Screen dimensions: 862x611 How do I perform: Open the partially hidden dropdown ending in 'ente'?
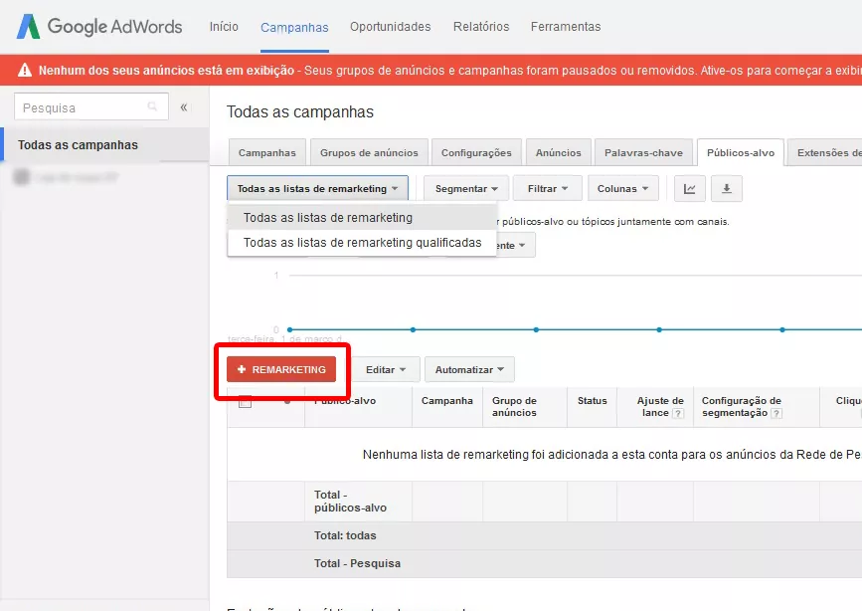click(516, 245)
